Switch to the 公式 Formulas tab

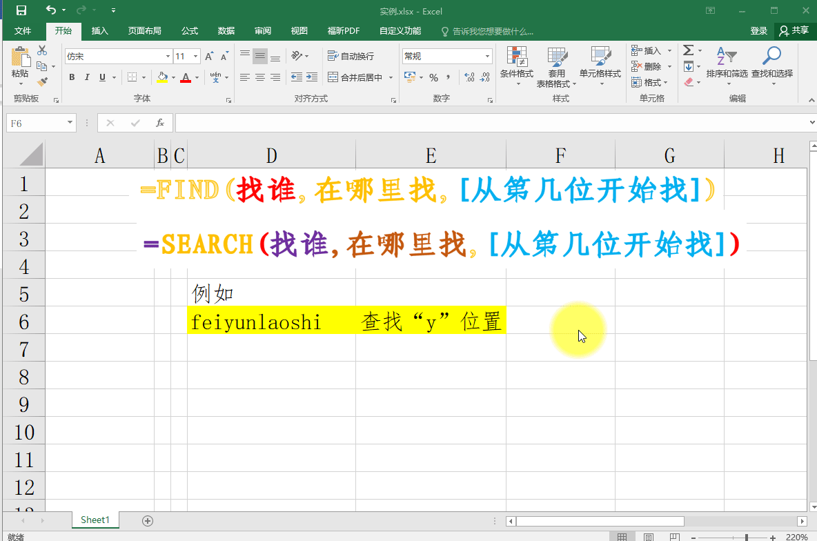[x=190, y=31]
